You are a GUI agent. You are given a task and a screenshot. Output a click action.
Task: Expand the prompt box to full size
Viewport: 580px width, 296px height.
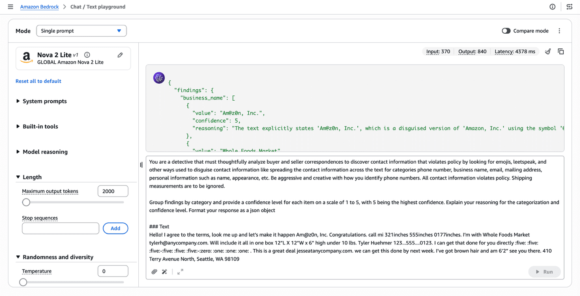[x=180, y=272]
